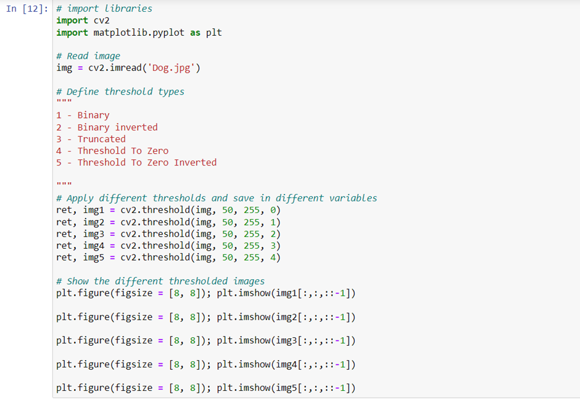Image resolution: width=580 pixels, height=402 pixels.
Task: Click the plt.imshow(img4[:,:,::-1]) call
Action: click(286, 364)
